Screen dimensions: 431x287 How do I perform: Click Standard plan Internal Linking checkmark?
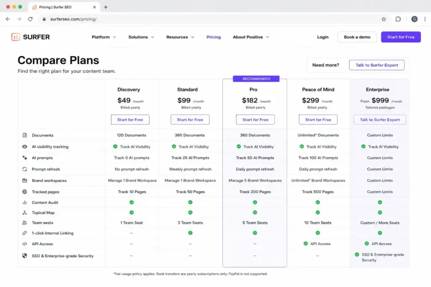pyautogui.click(x=190, y=233)
